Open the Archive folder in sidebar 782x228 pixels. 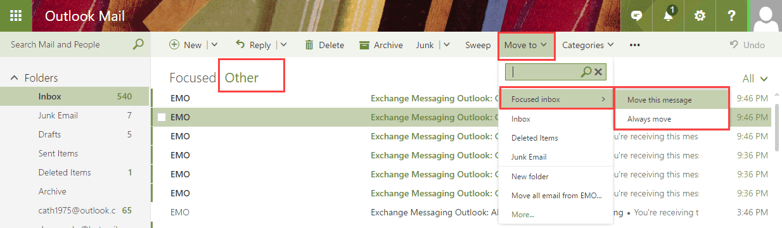tap(75, 191)
